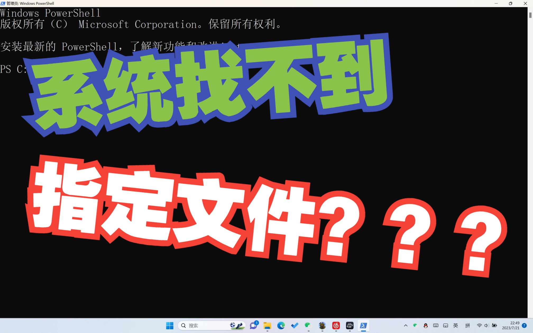Viewport: 533px width, 333px height.
Task: Click the QQ penguin tray icon
Action: (426, 326)
